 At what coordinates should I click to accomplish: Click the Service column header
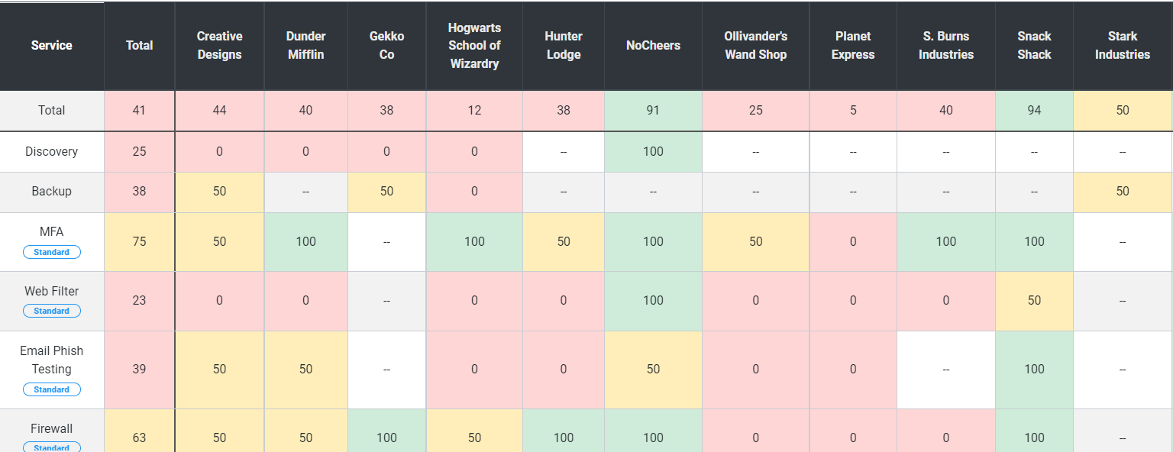coord(52,46)
